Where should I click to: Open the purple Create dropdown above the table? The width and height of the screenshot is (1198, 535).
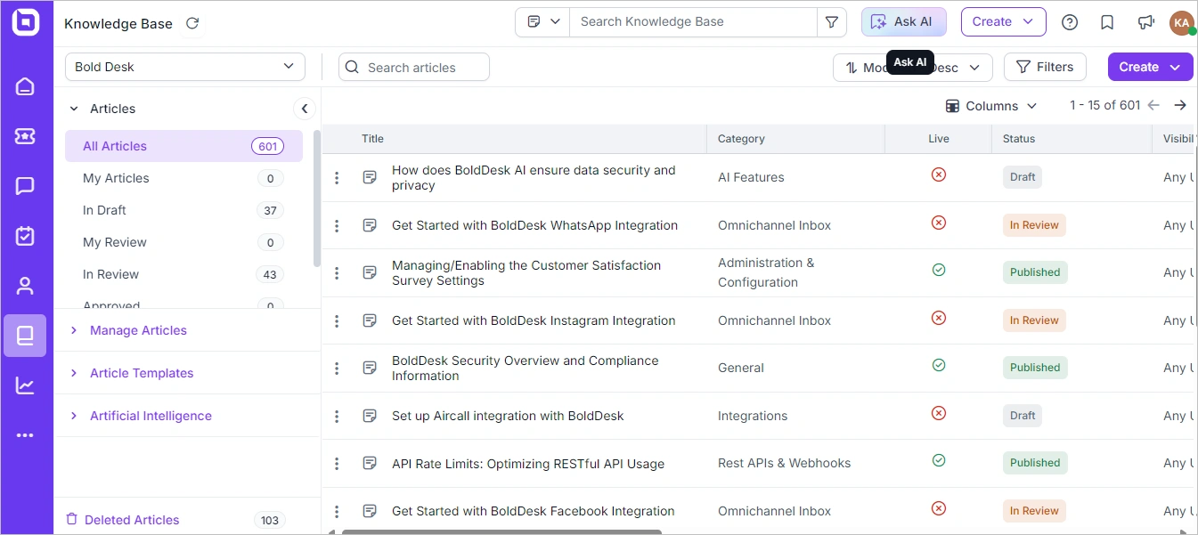tap(1150, 67)
